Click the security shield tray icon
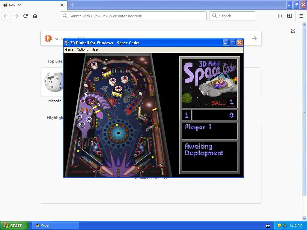The width and height of the screenshot is (307, 230). [x=279, y=226]
